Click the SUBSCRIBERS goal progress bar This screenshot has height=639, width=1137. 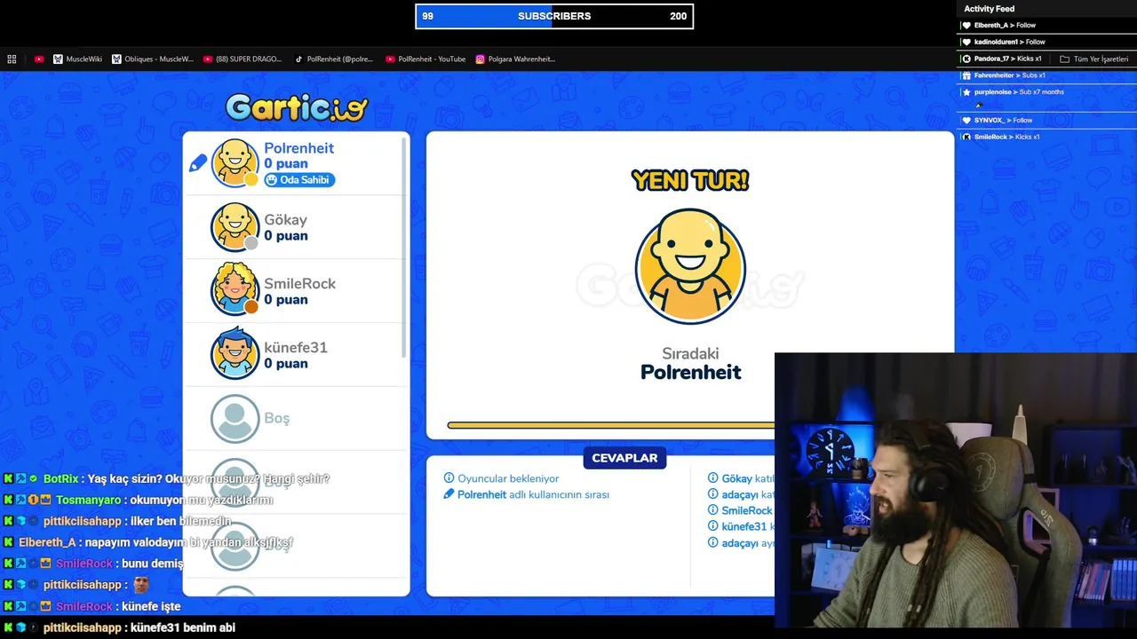[x=554, y=16]
